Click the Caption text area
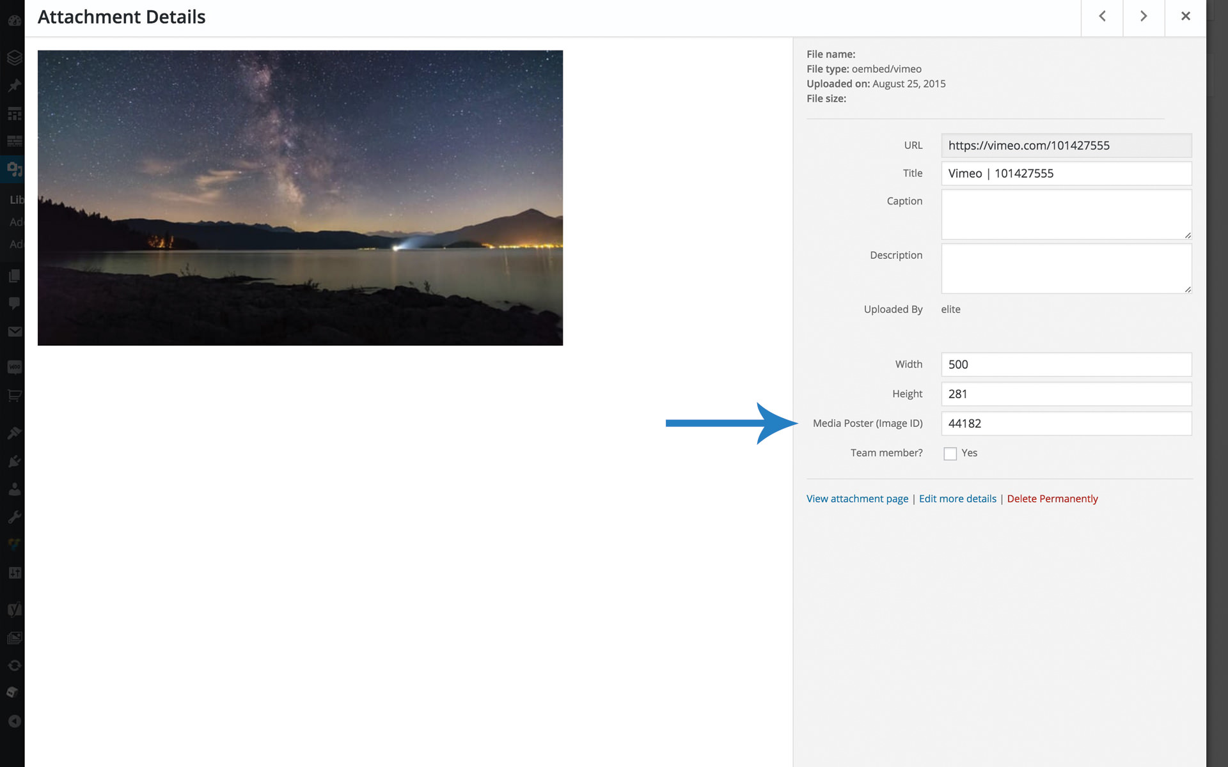Image resolution: width=1228 pixels, height=767 pixels. click(x=1066, y=214)
